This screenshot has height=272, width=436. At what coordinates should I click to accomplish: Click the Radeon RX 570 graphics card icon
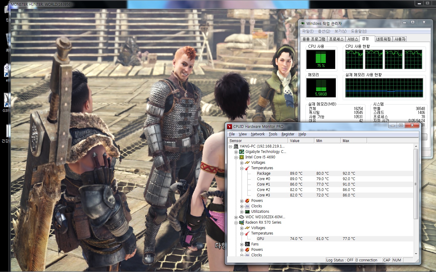(242, 222)
